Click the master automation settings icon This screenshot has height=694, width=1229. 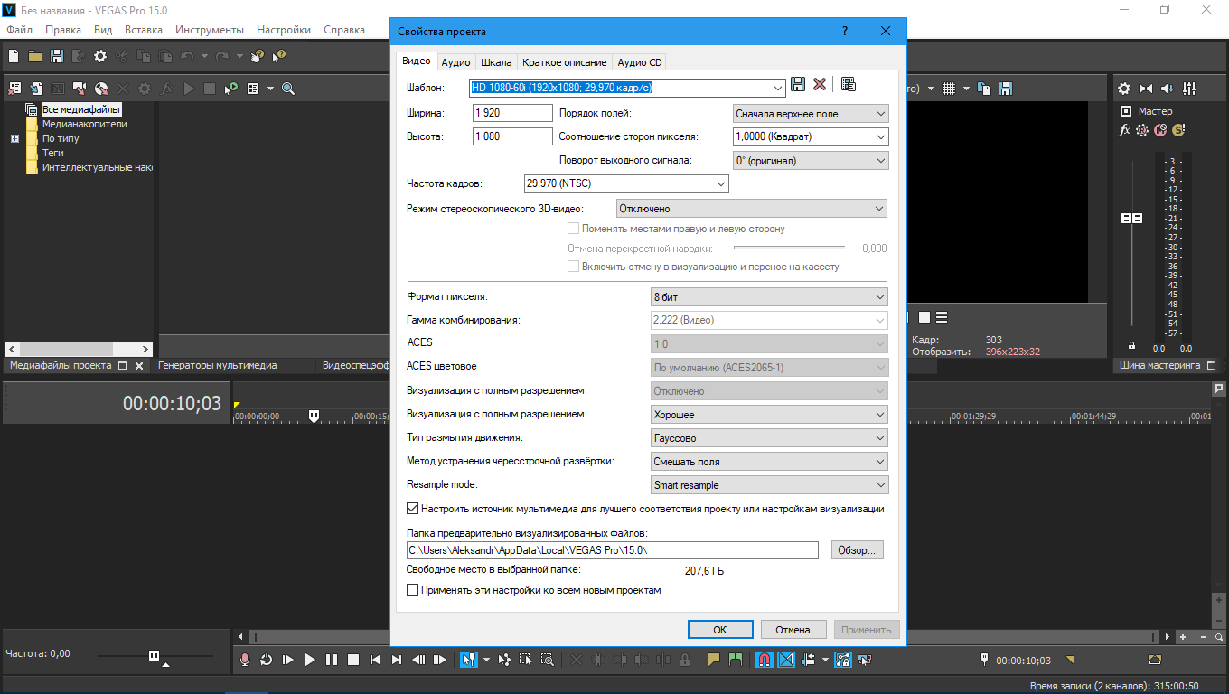pyautogui.click(x=1142, y=130)
